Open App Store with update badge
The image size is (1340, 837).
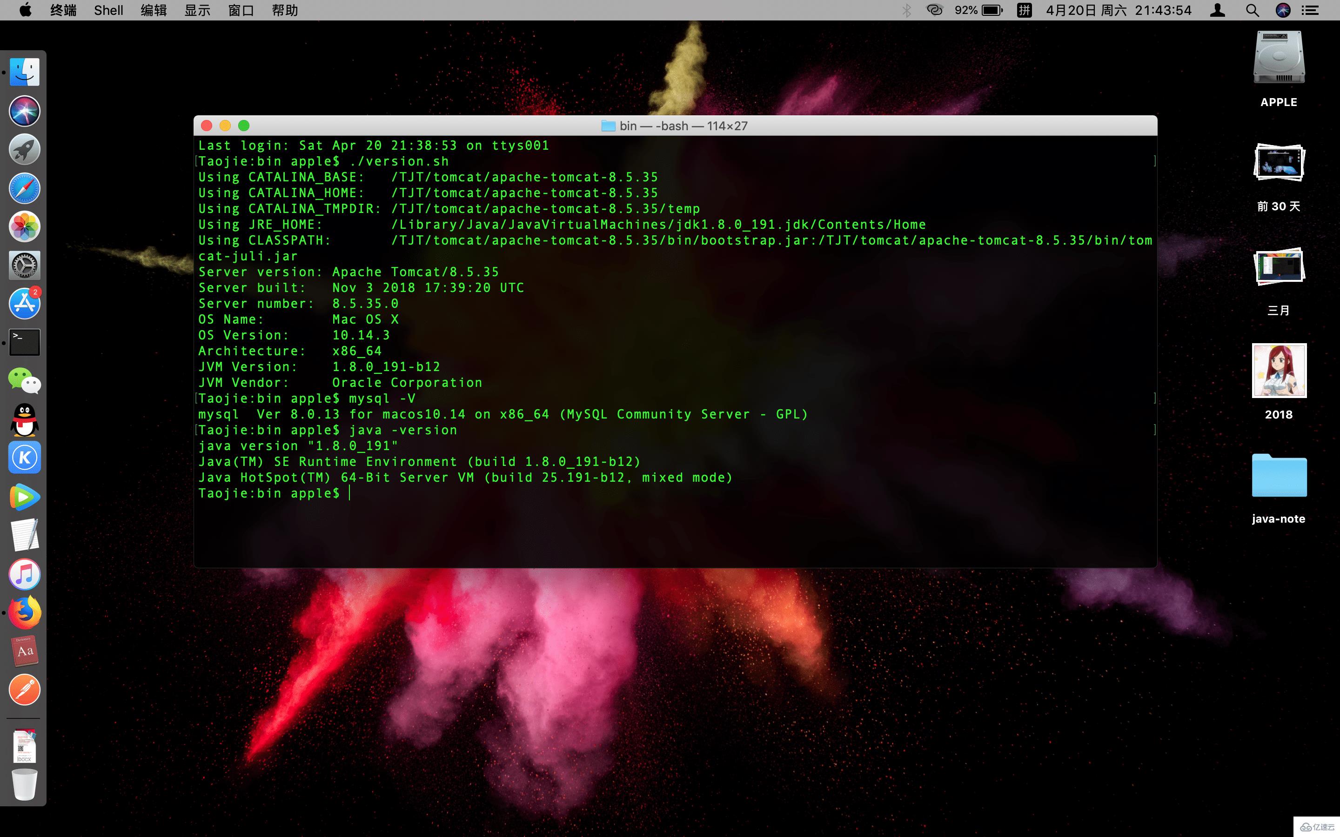click(x=24, y=303)
